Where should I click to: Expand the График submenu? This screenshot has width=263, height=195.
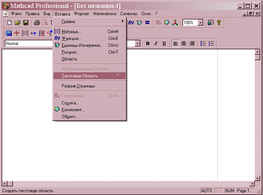[89, 22]
